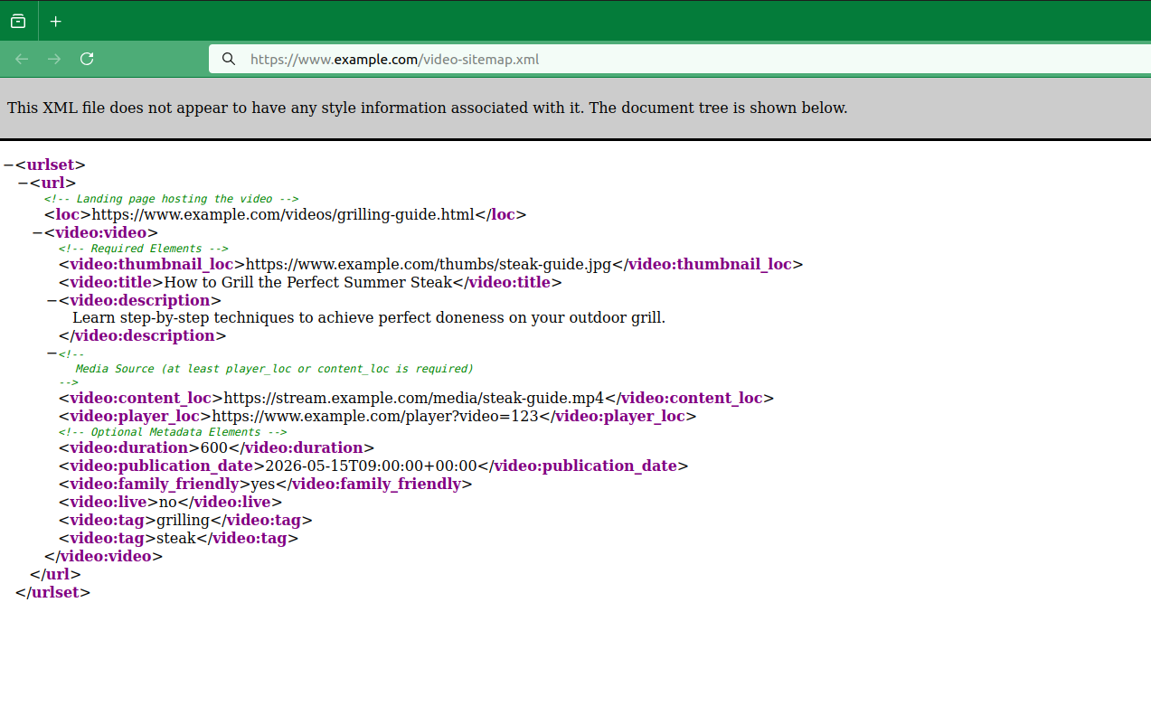The width and height of the screenshot is (1151, 706).
Task: Click the closing video:description tag
Action: click(142, 335)
